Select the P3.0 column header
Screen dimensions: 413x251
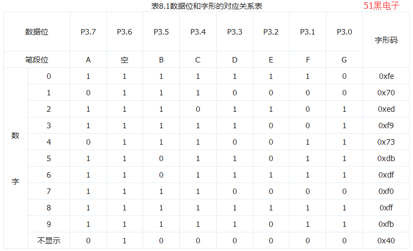[344, 32]
